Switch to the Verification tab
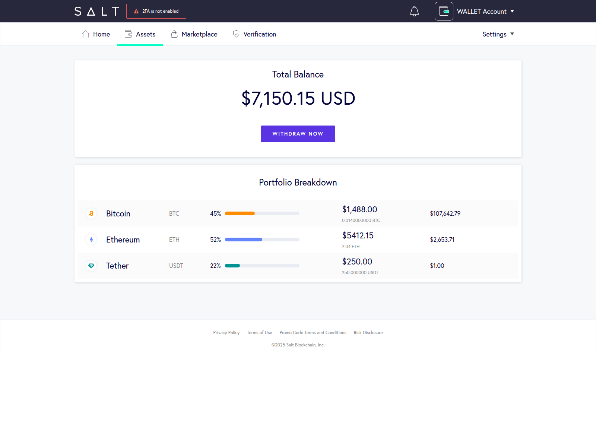This screenshot has width=596, height=447. click(254, 34)
